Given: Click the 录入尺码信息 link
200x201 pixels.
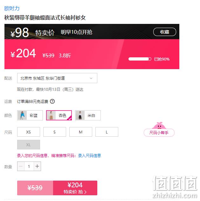Looking at the screenshot, I should 90,156.
